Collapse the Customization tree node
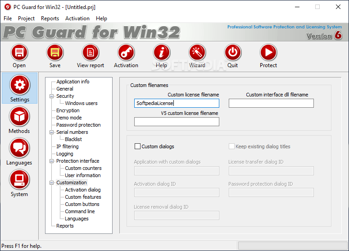This screenshot has width=349, height=251. (x=52, y=183)
